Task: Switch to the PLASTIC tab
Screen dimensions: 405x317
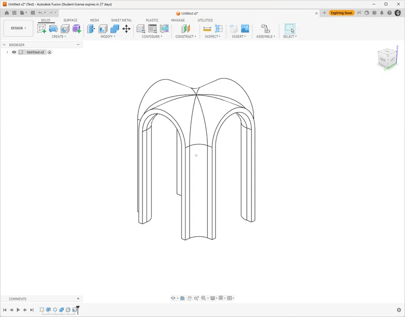Action: pos(152,20)
